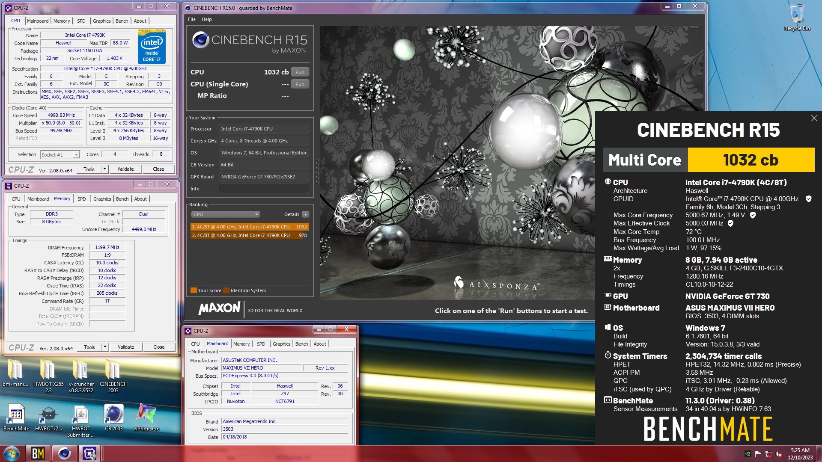Viewport: 822px width, 462px height.
Task: Click the shield beside Max Core Frequency
Action: pyautogui.click(x=753, y=215)
